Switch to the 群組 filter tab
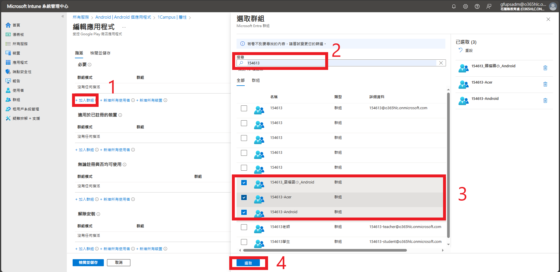This screenshot has width=560, height=272. (256, 80)
